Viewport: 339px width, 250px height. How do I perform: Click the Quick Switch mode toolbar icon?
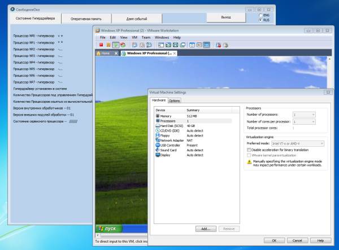[168, 45]
